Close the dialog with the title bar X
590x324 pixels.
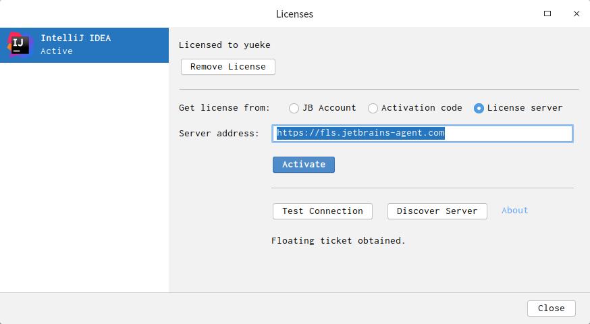pos(576,13)
